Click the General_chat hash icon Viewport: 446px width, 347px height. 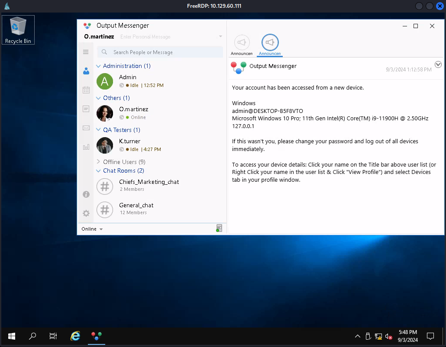click(x=105, y=210)
